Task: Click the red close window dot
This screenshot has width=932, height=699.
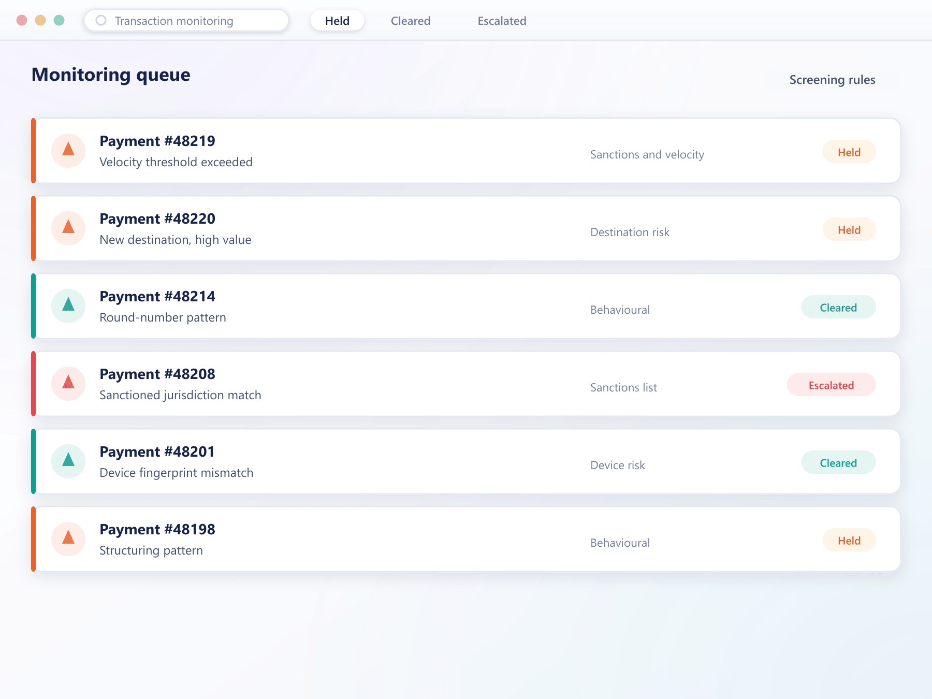Action: [22, 20]
